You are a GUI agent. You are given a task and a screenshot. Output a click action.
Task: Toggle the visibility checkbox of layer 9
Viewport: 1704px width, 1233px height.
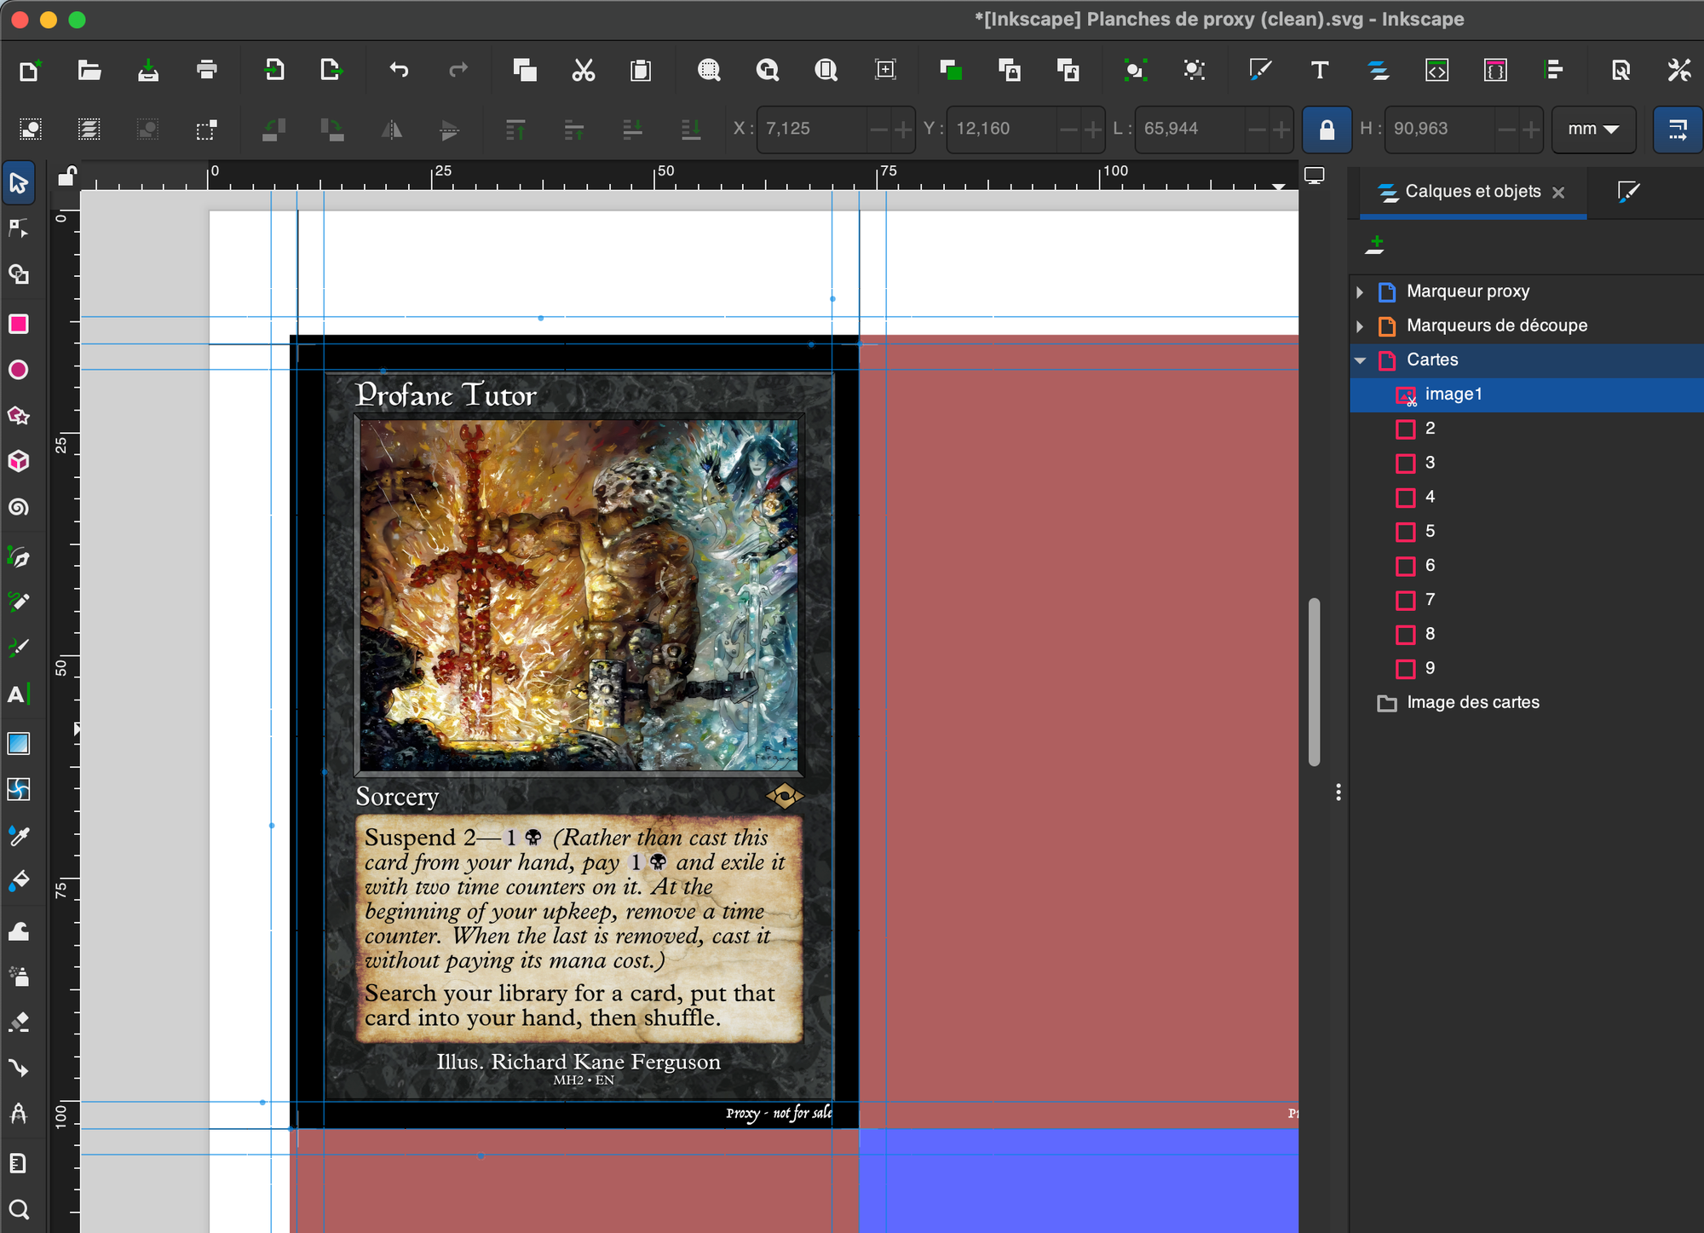pyautogui.click(x=1406, y=668)
